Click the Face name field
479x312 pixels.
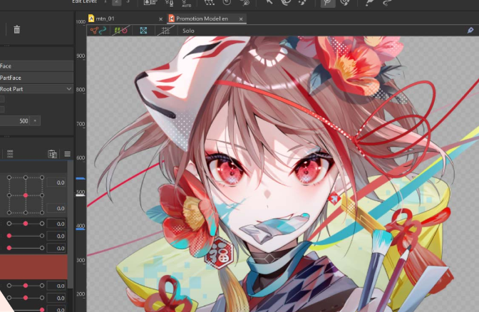(x=36, y=66)
